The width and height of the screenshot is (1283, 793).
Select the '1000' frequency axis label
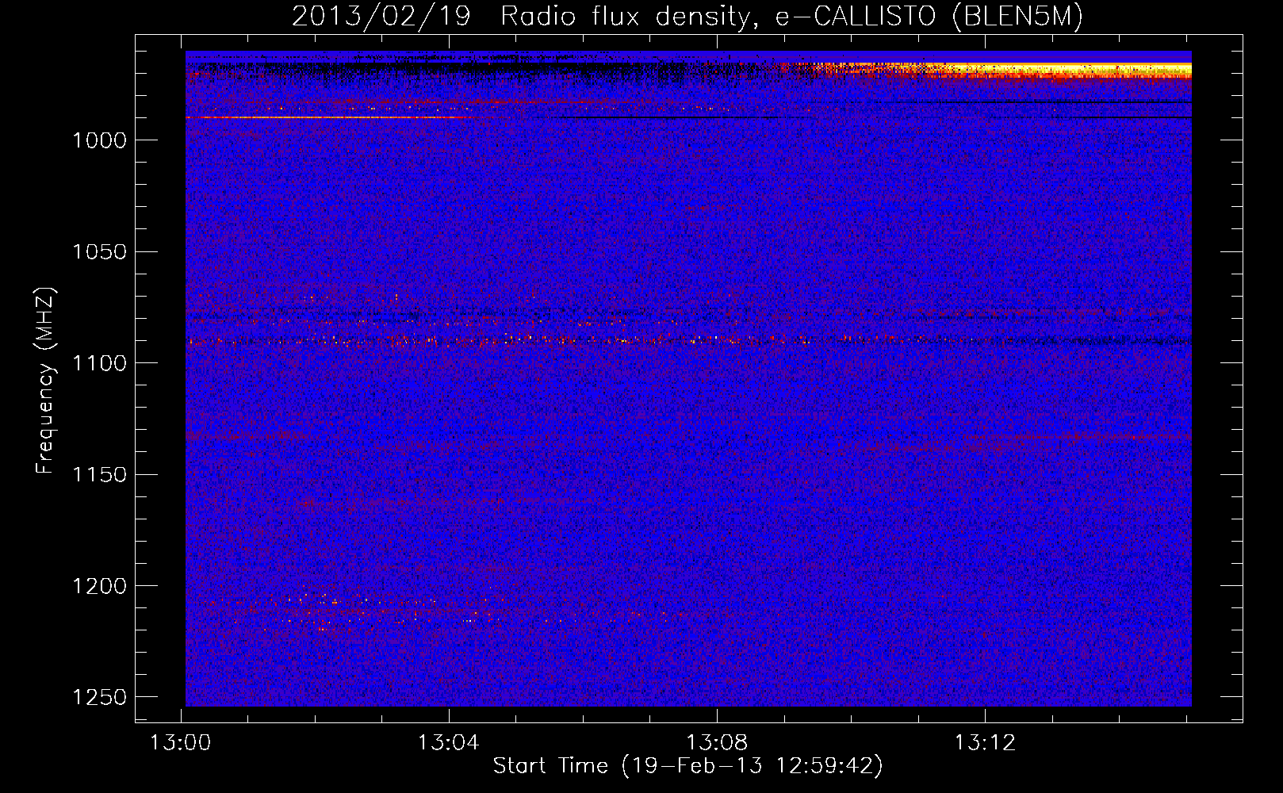(99, 140)
